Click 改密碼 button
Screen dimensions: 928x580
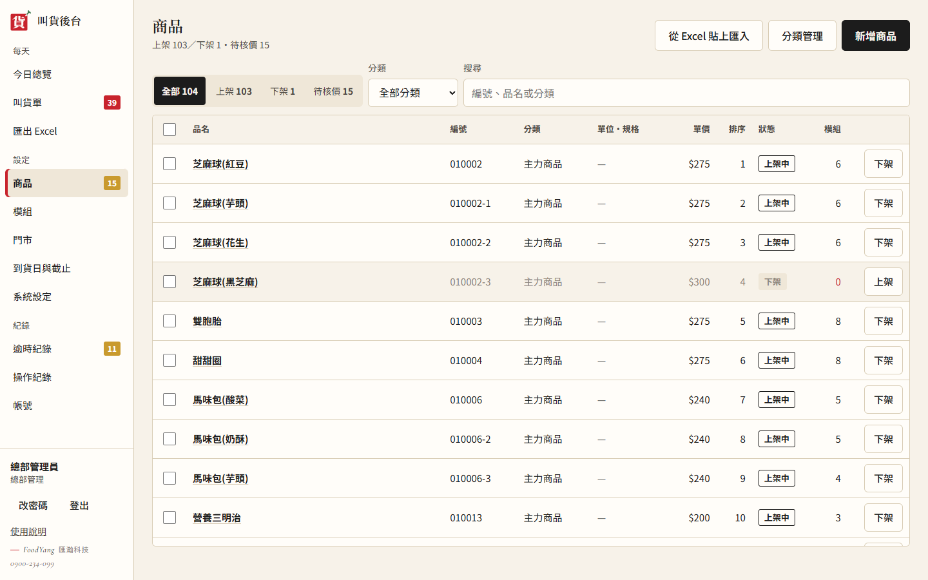[x=33, y=505]
